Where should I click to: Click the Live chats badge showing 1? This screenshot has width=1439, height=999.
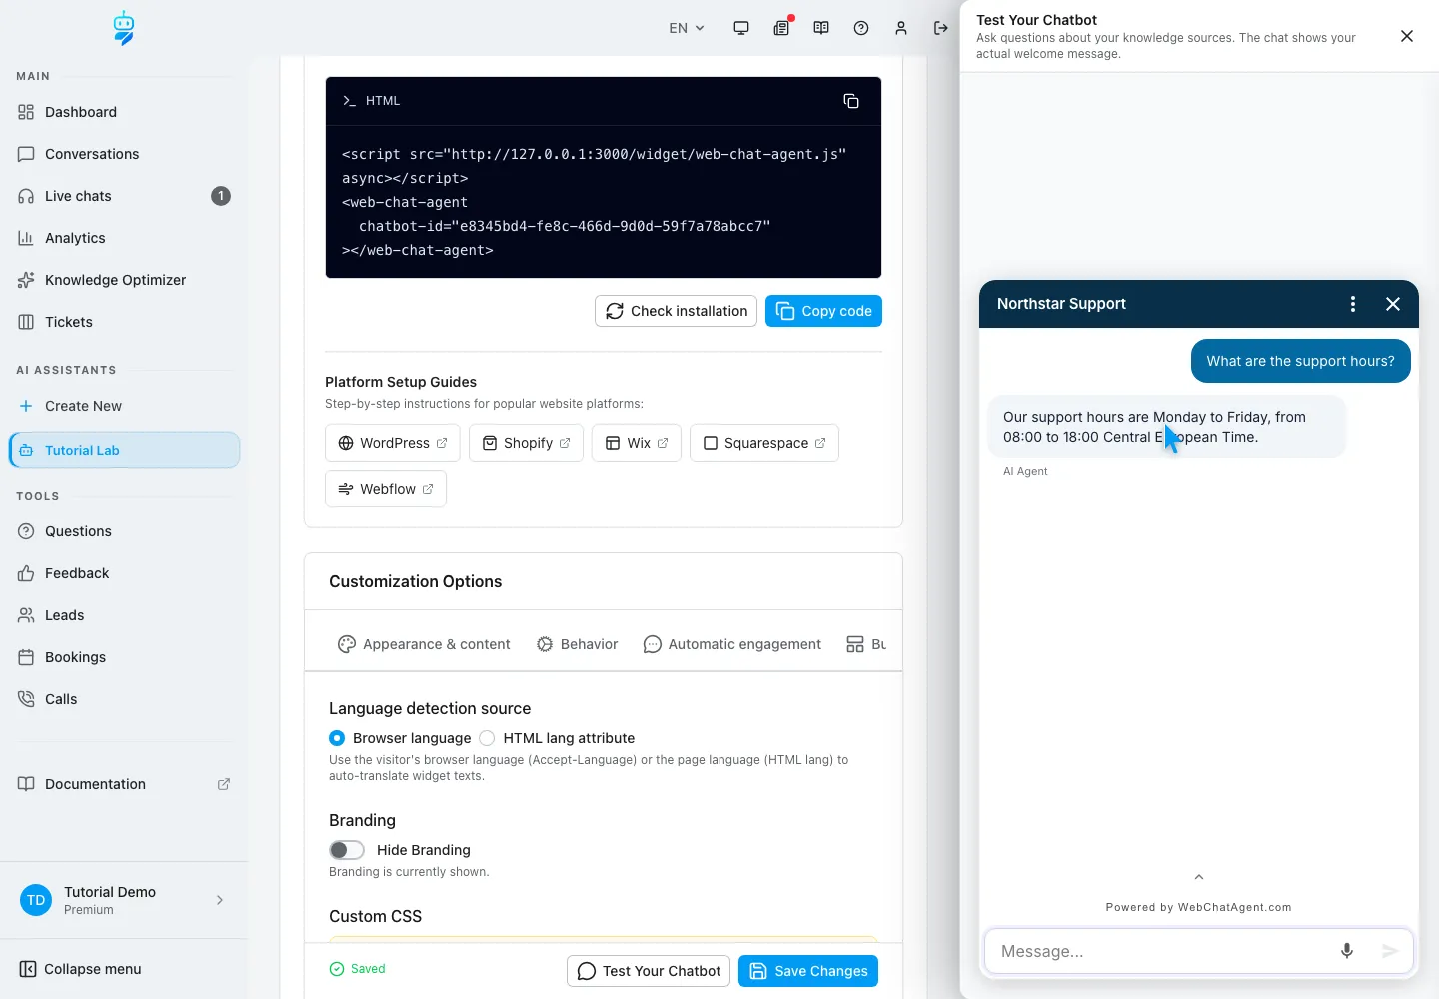click(221, 196)
